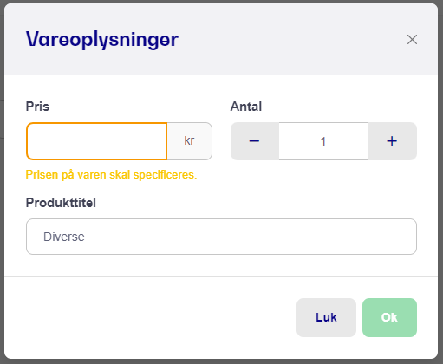Image resolution: width=443 pixels, height=364 pixels.
Task: Click the blank space below the Antal stepper
Action: click(x=323, y=185)
